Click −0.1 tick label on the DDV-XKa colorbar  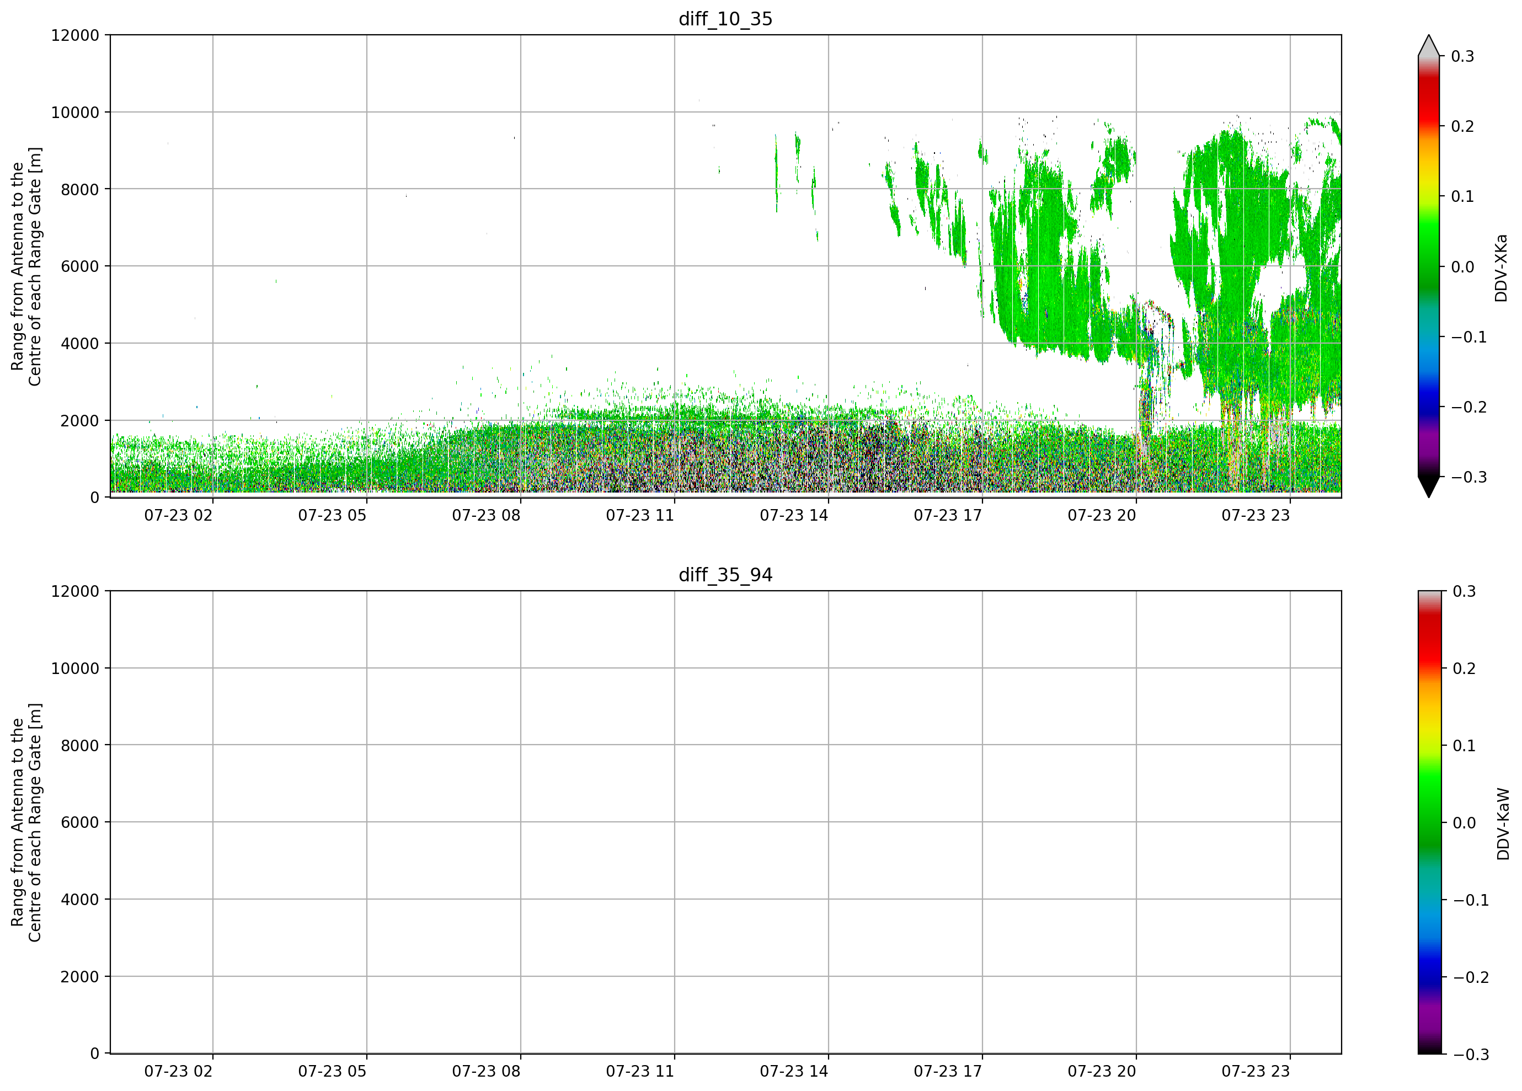point(1468,337)
